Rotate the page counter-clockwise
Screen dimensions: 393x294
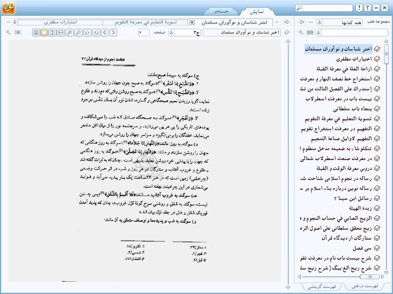96,33
